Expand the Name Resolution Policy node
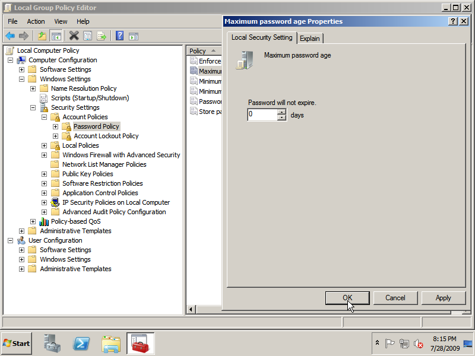The height and width of the screenshot is (356, 475). [33, 88]
